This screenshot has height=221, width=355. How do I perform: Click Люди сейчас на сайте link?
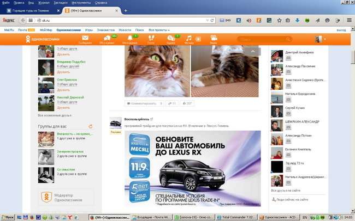pos(292,200)
